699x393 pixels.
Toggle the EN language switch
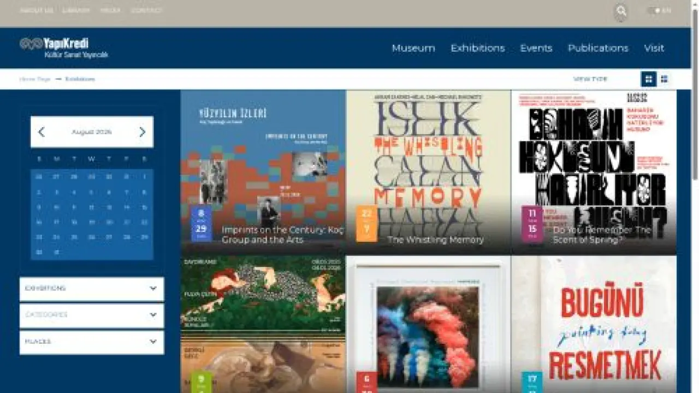click(x=659, y=10)
